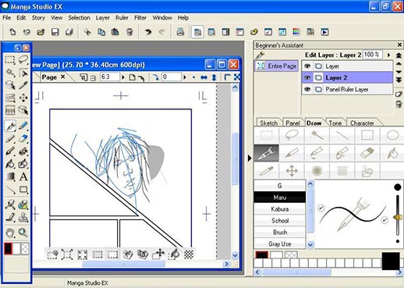This screenshot has height=288, width=404.
Task: Select the Eraser tool in toolbox
Action: point(23,138)
